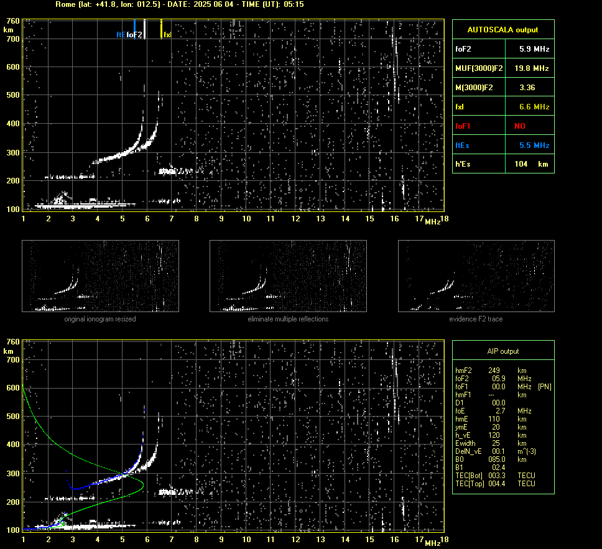Click the 'eliminate multiple reflections' thumbnail
The width and height of the screenshot is (602, 549).
tap(288, 276)
